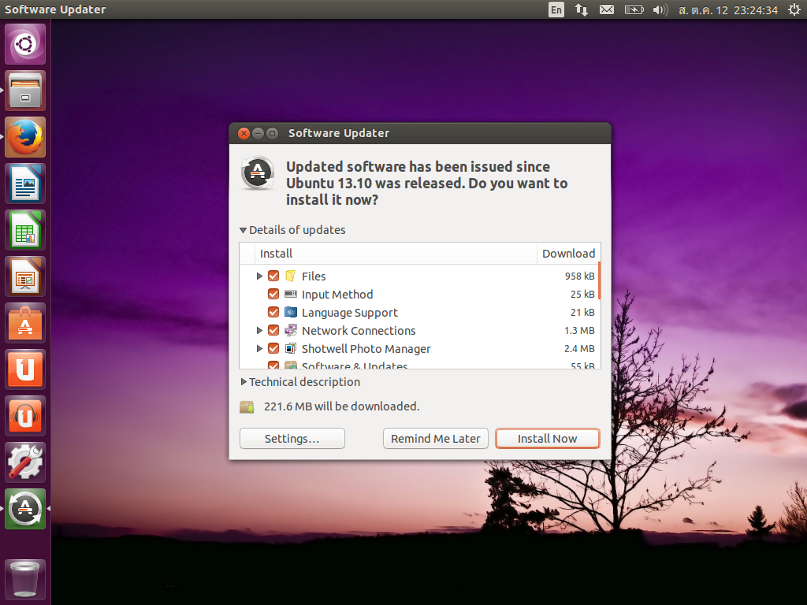Open the network connection indicator
Viewport: 807px width, 605px height.
(582, 9)
